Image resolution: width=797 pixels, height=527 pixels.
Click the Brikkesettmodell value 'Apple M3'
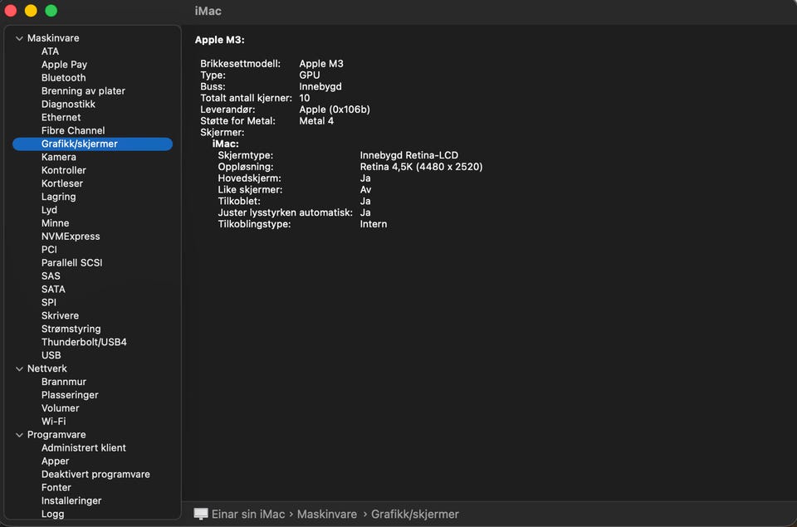[321, 64]
